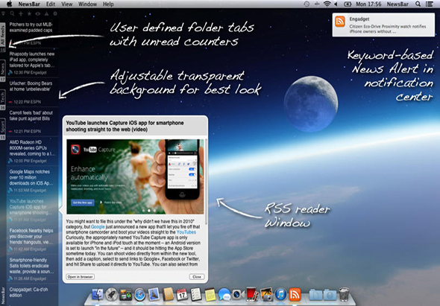This screenshot has width=440, height=306.
Task: Open the Window menu
Action: click(87, 4)
